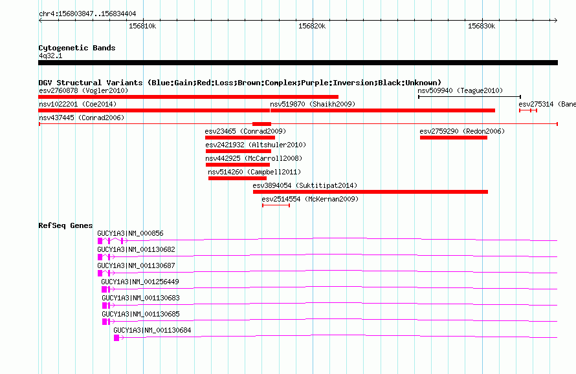The height and width of the screenshot is (374, 576).
Task: Open GUCY1A3|NM_000856 transcript label
Action: 130,234
